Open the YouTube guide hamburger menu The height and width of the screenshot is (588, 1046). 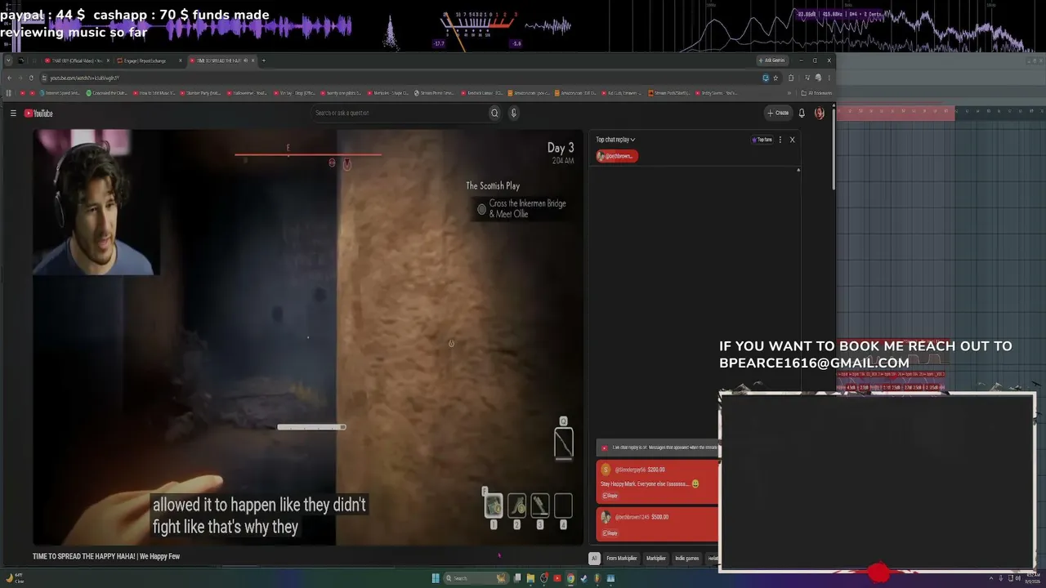[13, 114]
